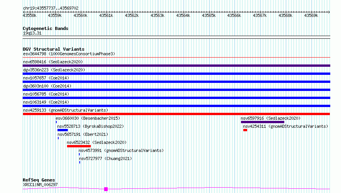Image resolution: width=341 pixels, height=193 pixels.
Task: Click the 43561k ruler label
Action: (x=107, y=15)
